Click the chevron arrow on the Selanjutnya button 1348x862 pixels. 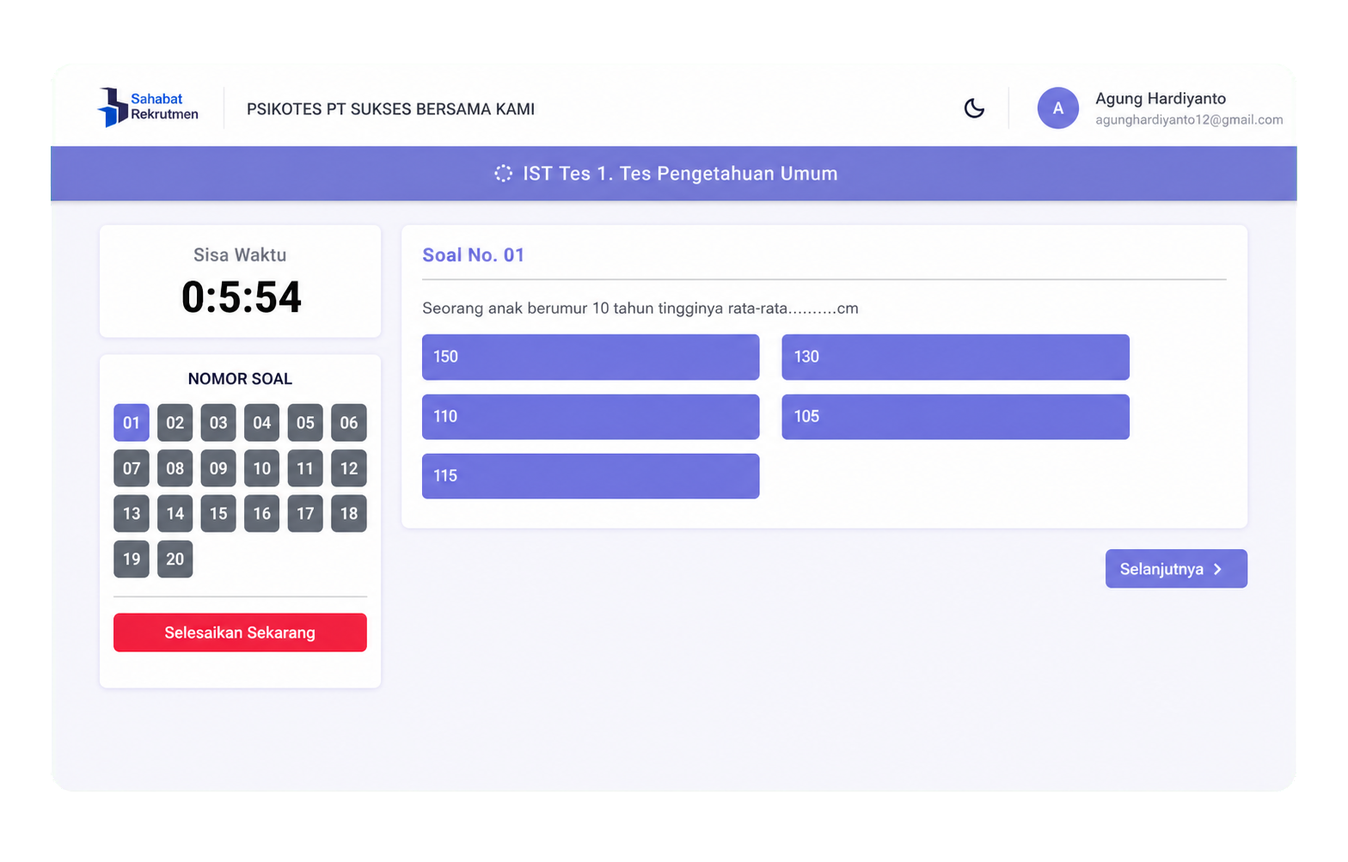1217,569
